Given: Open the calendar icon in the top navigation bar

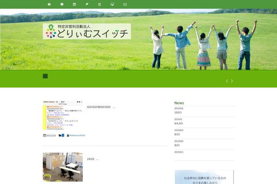Looking at the screenshot, I should coord(74,5).
